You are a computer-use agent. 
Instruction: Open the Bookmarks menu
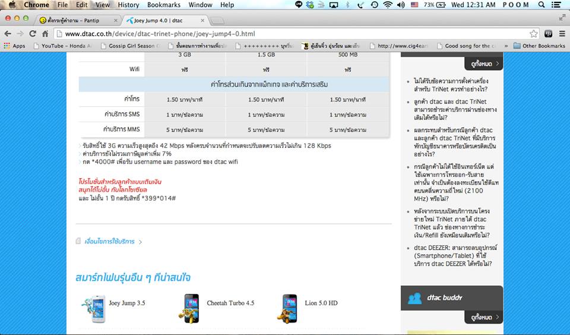click(x=164, y=5)
